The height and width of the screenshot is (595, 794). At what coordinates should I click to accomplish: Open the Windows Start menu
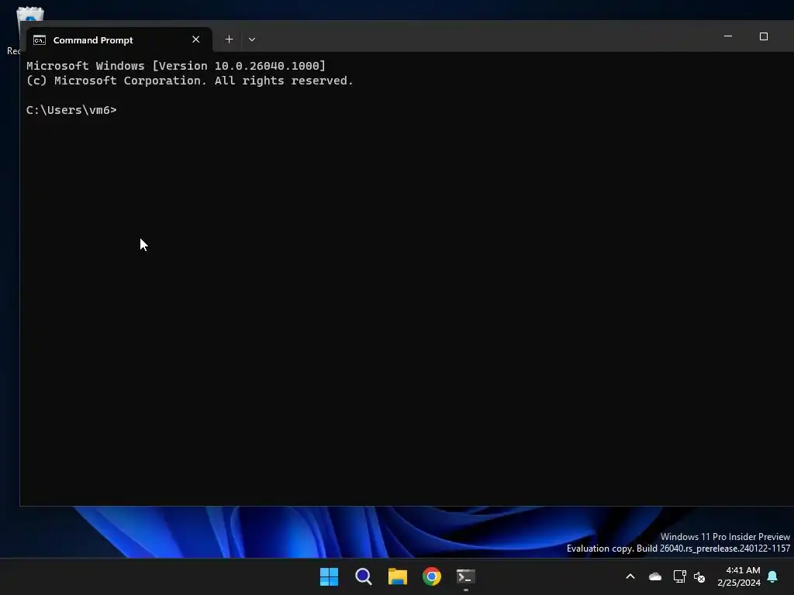(329, 576)
